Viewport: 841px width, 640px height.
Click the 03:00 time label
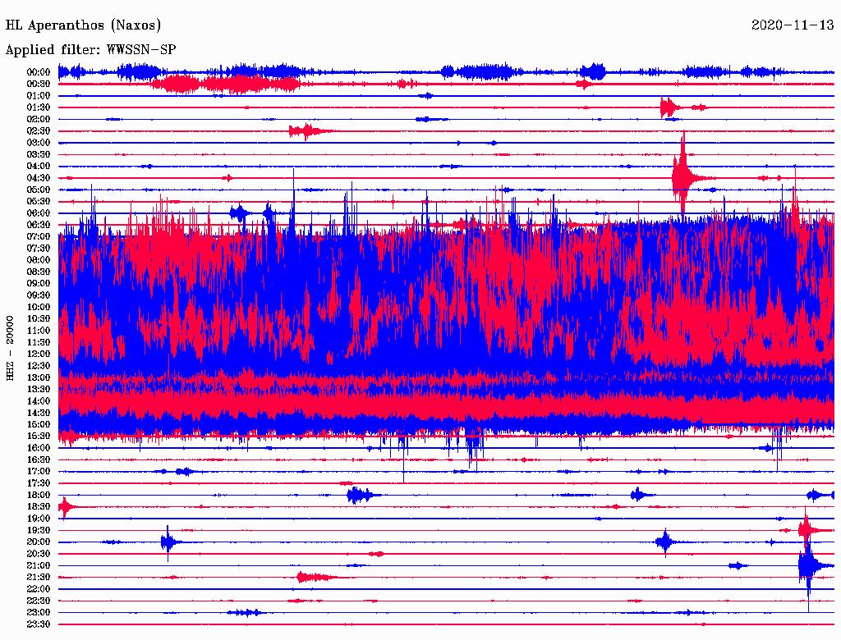point(39,143)
